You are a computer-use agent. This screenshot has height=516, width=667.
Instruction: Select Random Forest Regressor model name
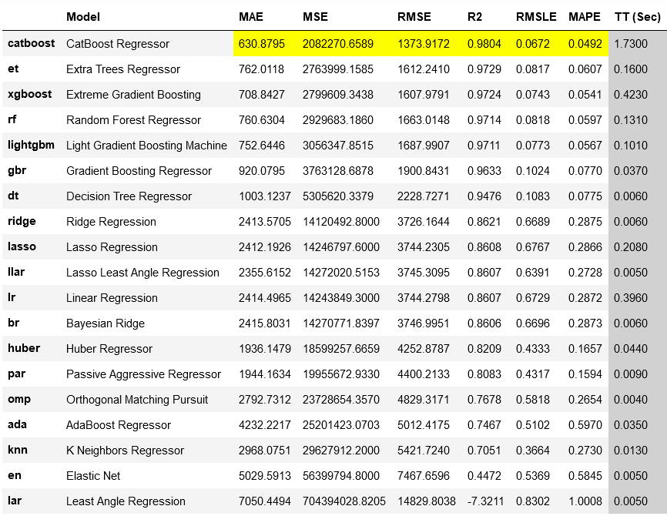coord(133,120)
